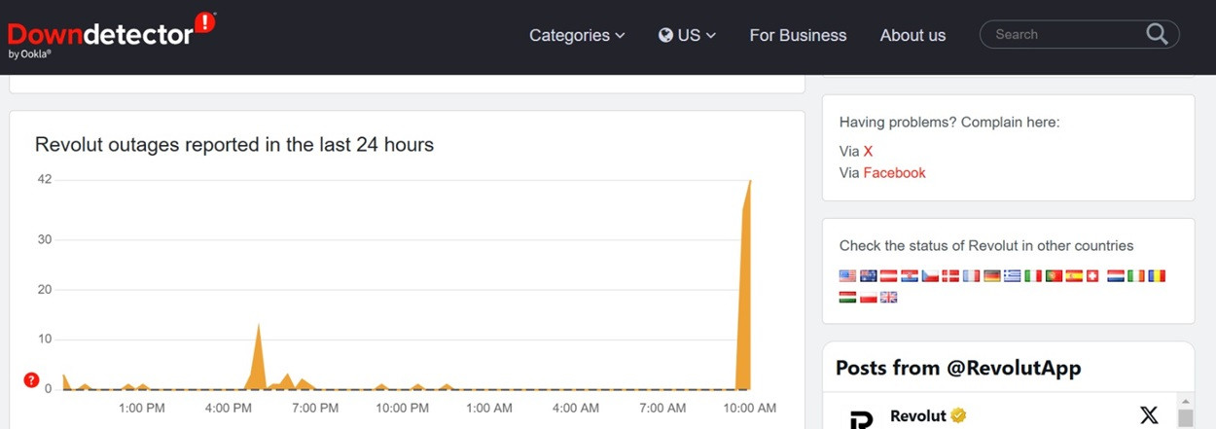Image resolution: width=1216 pixels, height=429 pixels.
Task: Complain via the Facebook link
Action: pos(894,172)
